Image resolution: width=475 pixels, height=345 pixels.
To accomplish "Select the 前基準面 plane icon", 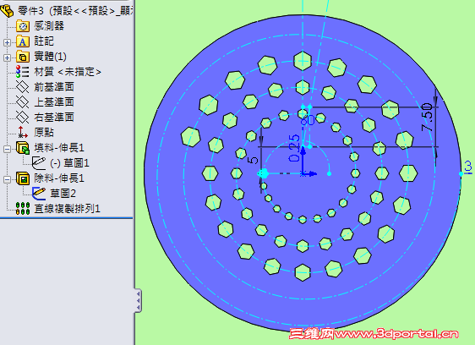I will pos(23,87).
